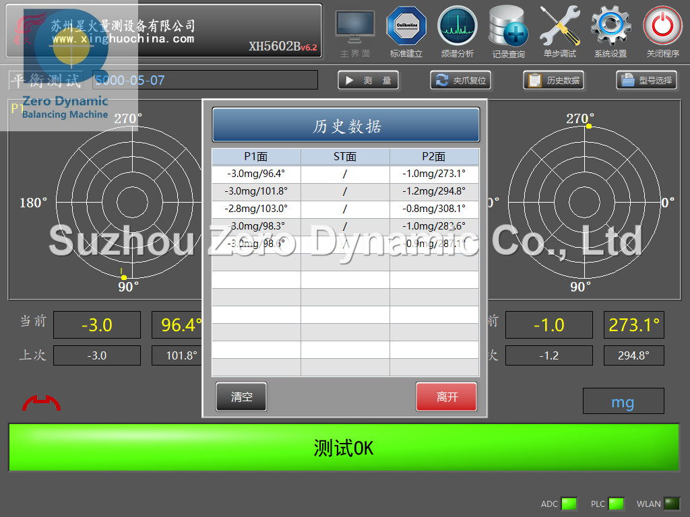The image size is (690, 517).
Task: Click the red gripper clamp status icon
Action: [x=41, y=403]
